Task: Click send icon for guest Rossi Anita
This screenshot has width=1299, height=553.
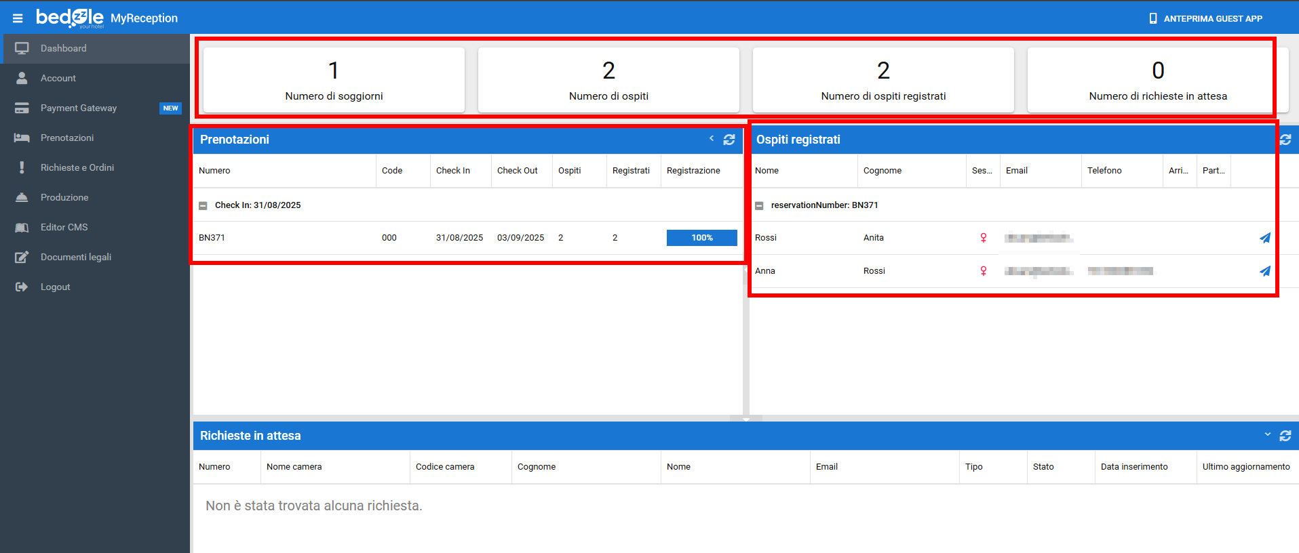Action: click(1265, 238)
